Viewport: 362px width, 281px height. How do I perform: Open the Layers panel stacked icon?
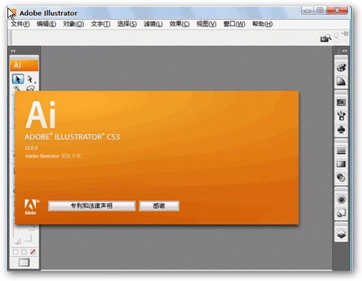tap(341, 234)
